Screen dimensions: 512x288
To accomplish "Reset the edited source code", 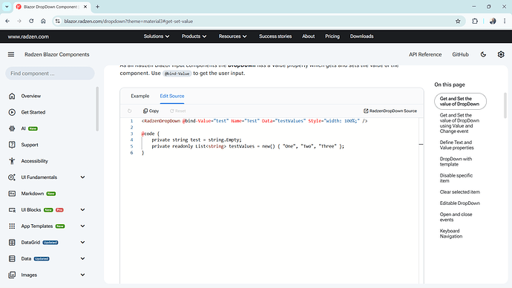I will pyautogui.click(x=177, y=111).
